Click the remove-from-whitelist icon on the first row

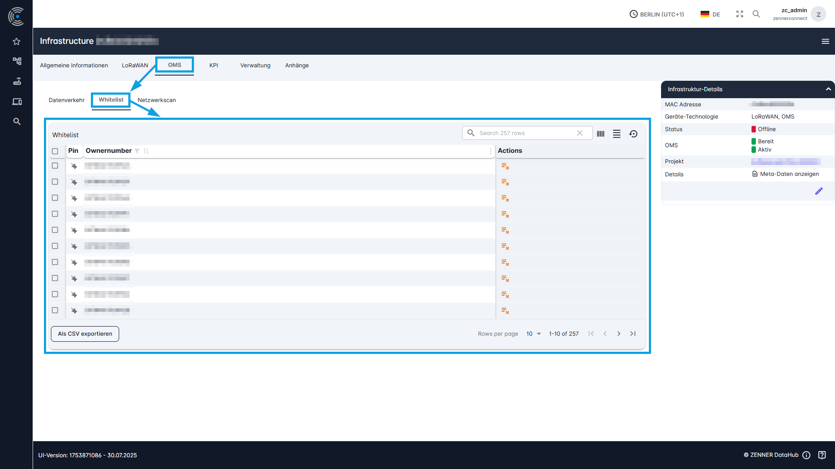505,166
